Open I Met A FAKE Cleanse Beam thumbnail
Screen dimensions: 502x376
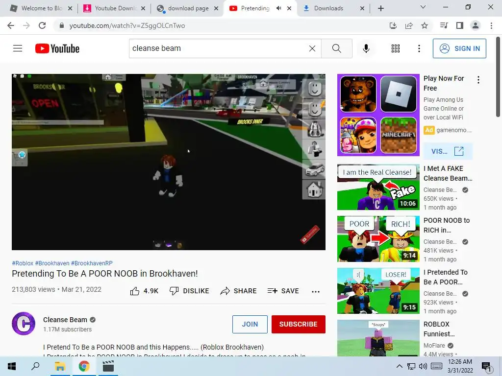click(x=378, y=187)
